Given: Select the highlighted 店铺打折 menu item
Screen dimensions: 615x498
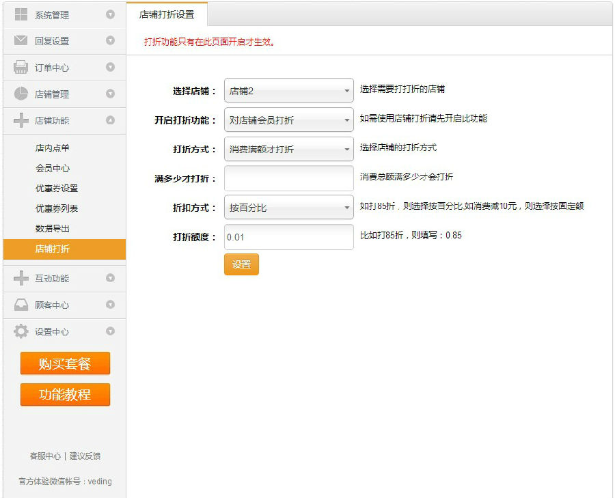Looking at the screenshot, I should click(x=64, y=249).
